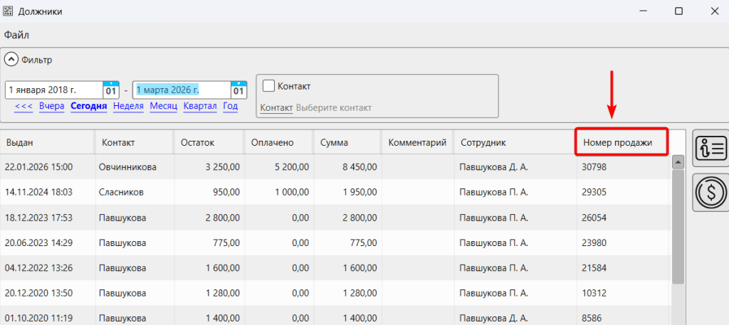The width and height of the screenshot is (729, 325).
Task: Click the dollar payment icon button
Action: [711, 192]
